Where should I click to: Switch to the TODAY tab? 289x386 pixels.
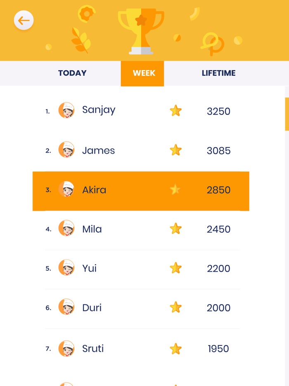[x=72, y=73]
